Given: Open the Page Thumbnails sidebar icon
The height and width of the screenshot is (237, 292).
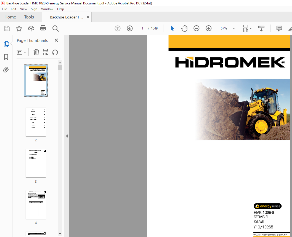Looking at the screenshot, I should click(x=6, y=44).
